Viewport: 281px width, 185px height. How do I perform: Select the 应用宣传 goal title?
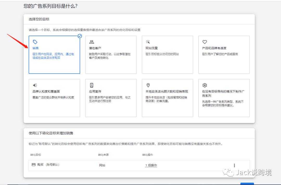[95, 91]
